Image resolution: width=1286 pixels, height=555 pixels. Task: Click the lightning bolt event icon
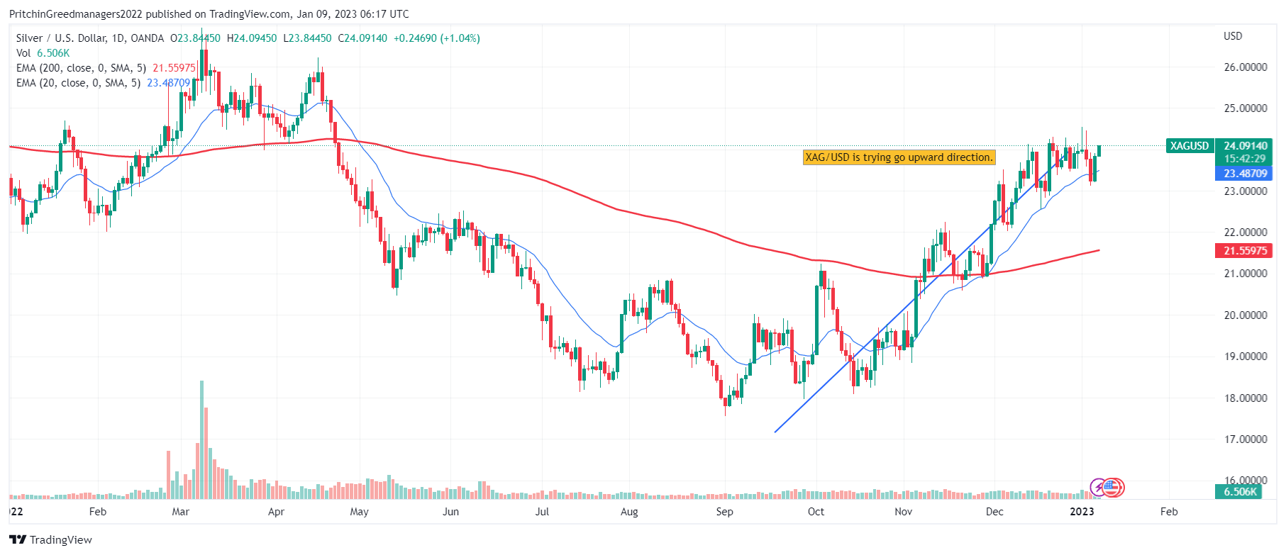click(1099, 487)
